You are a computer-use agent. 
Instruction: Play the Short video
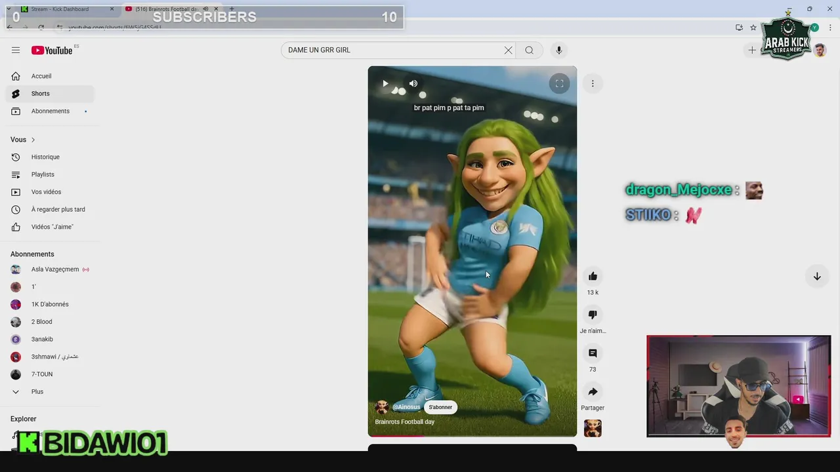pos(385,83)
